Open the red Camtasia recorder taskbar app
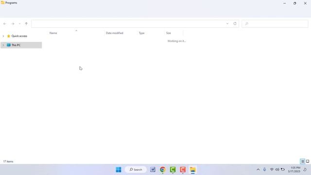This screenshot has width=311, height=175. pos(183,170)
